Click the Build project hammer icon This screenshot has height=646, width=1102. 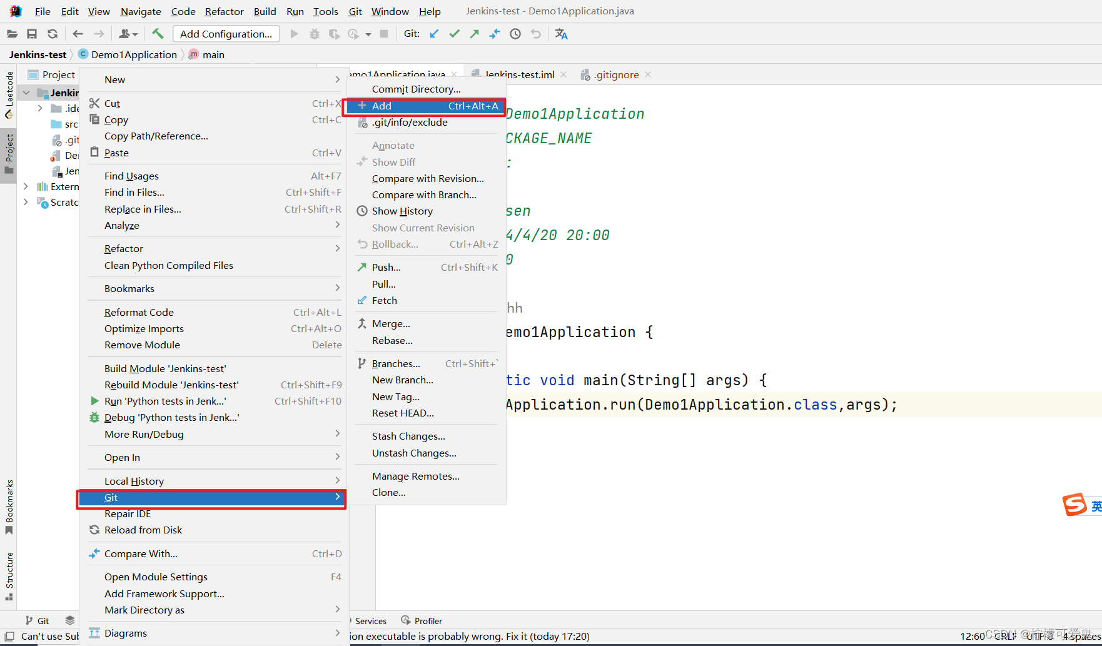[x=158, y=34]
